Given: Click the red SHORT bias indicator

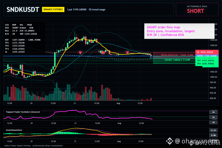Looking at the screenshot, I should tap(195, 11).
